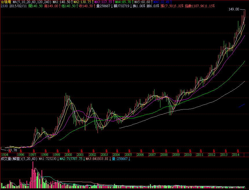Click the red S marker above 2000
249x190 pixels.
click(69, 151)
